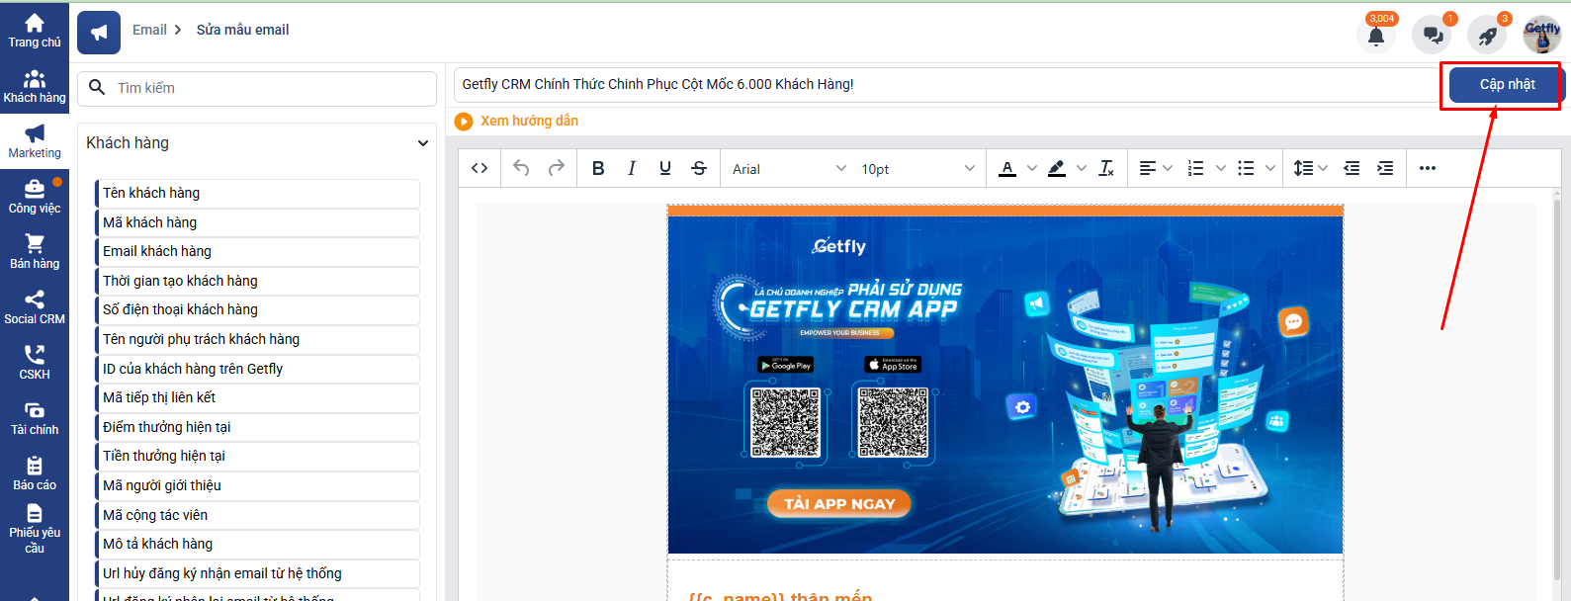The image size is (1571, 601).
Task: Open the Arial font family dropdown
Action: coord(788,169)
